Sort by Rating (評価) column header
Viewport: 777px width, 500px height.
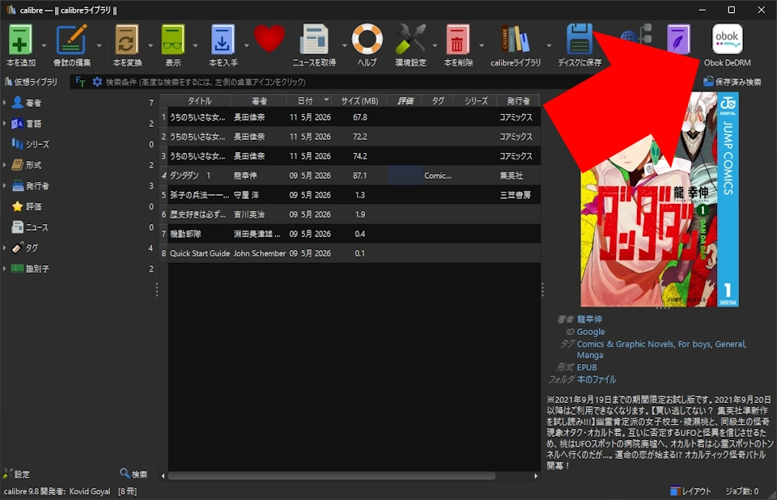405,100
